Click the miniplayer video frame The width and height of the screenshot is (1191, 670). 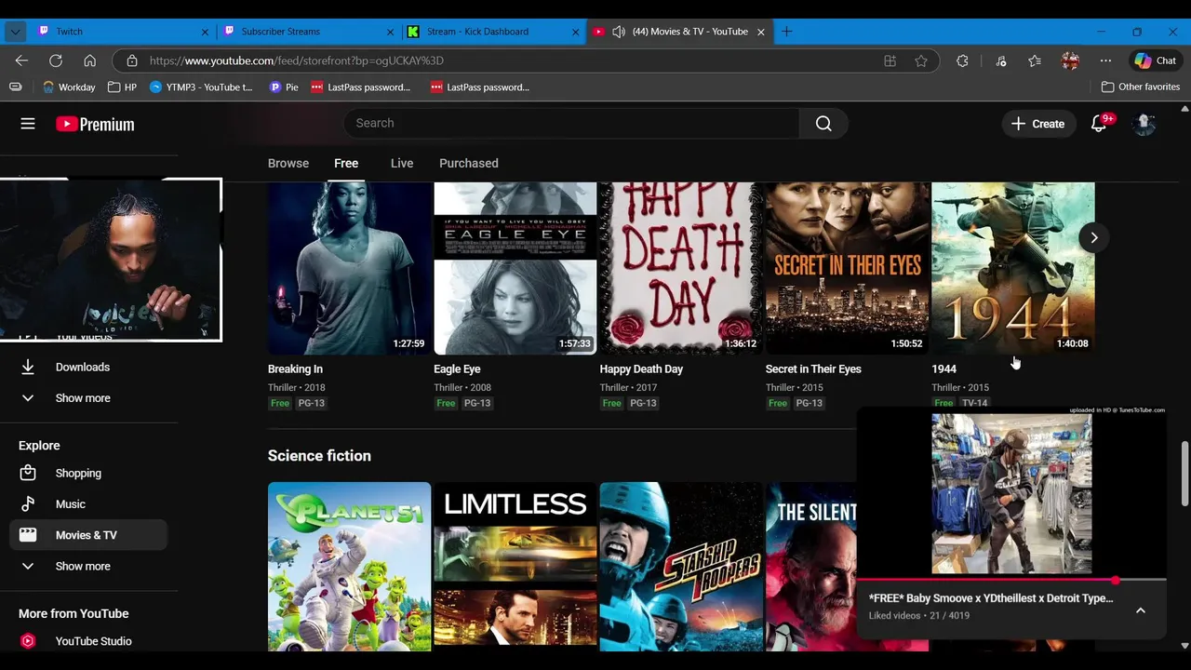pyautogui.click(x=1011, y=493)
